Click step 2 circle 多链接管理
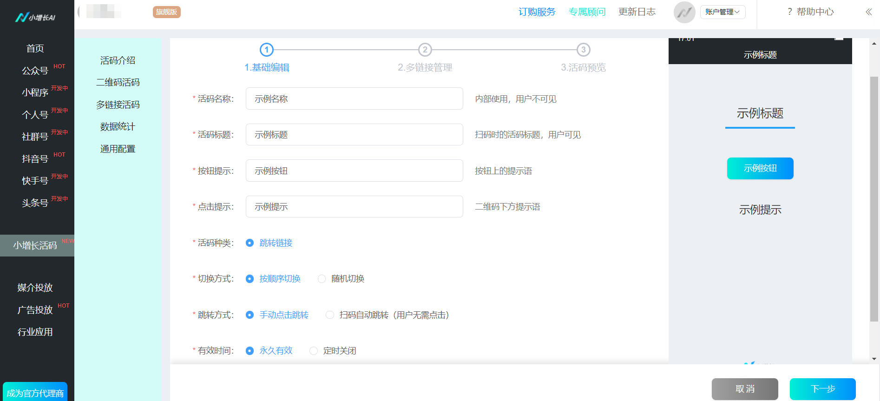880x401 pixels. tap(425, 50)
